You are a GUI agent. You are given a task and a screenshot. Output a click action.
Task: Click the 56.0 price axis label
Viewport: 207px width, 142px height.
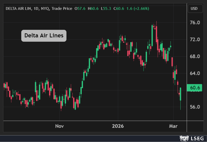[195, 107]
